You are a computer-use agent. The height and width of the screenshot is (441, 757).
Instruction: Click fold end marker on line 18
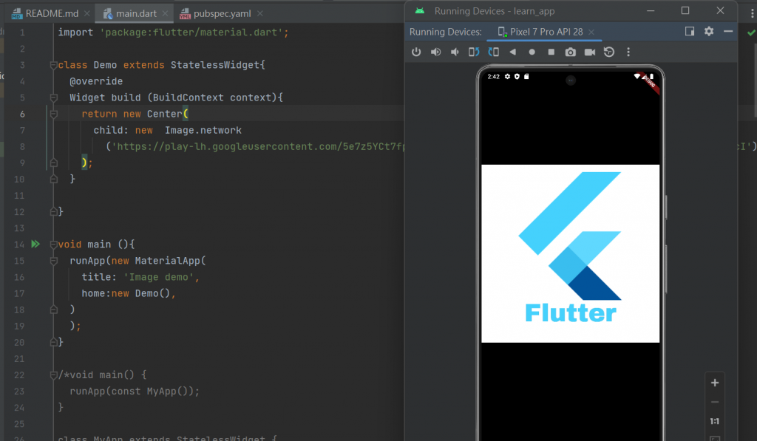coord(53,310)
